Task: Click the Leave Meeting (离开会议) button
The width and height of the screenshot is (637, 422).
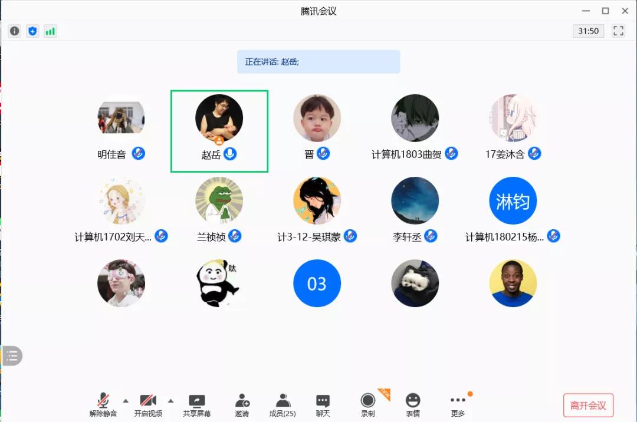Action: coord(588,405)
